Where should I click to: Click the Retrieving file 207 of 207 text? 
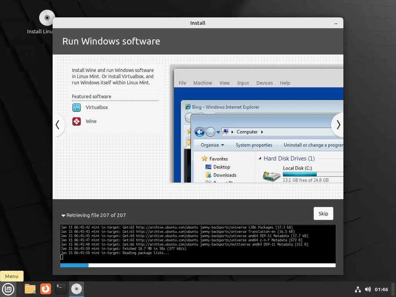click(x=96, y=215)
